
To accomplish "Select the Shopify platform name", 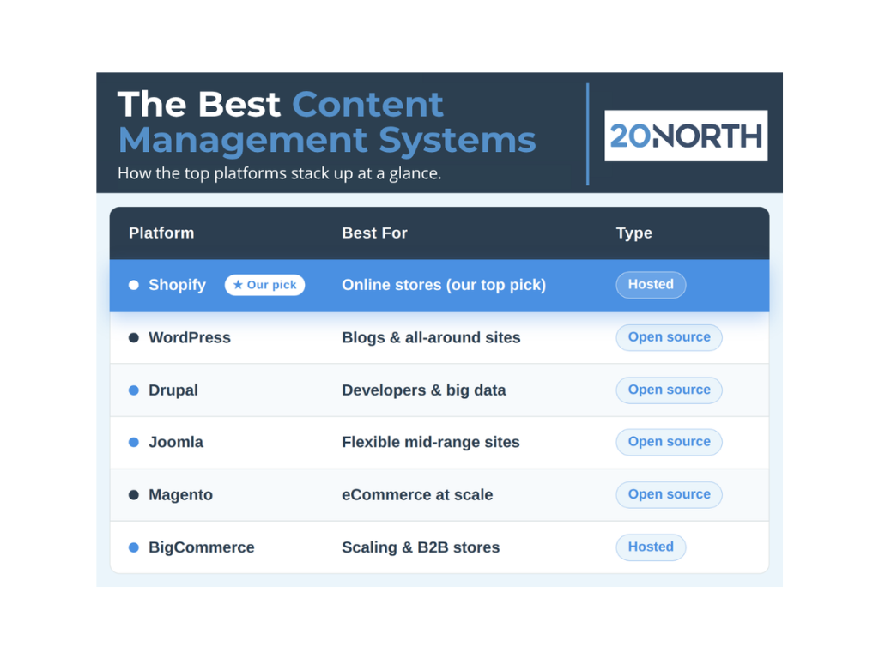I will [x=177, y=285].
